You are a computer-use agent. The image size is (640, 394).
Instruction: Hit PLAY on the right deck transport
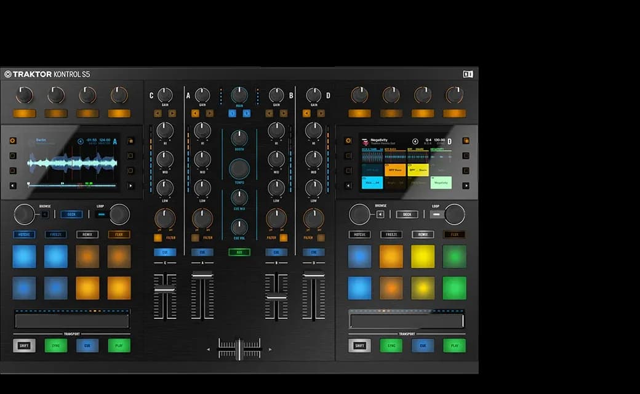(x=454, y=345)
